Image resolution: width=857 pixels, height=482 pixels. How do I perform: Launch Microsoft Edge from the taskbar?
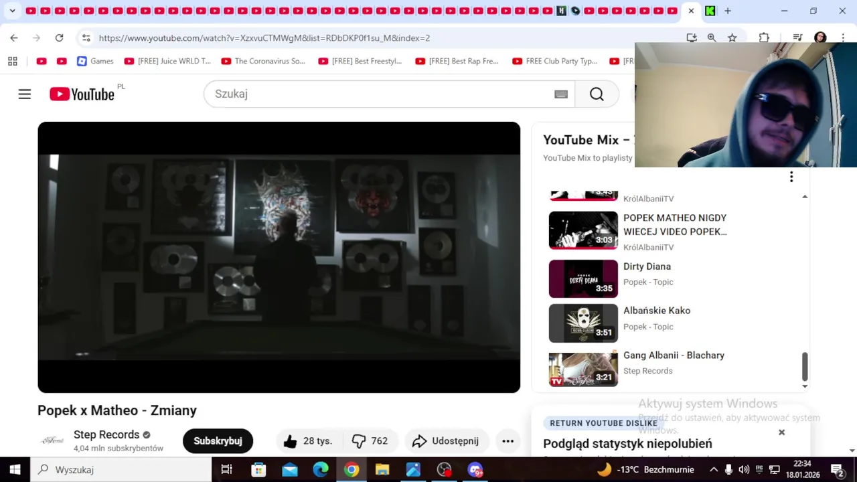(x=321, y=470)
